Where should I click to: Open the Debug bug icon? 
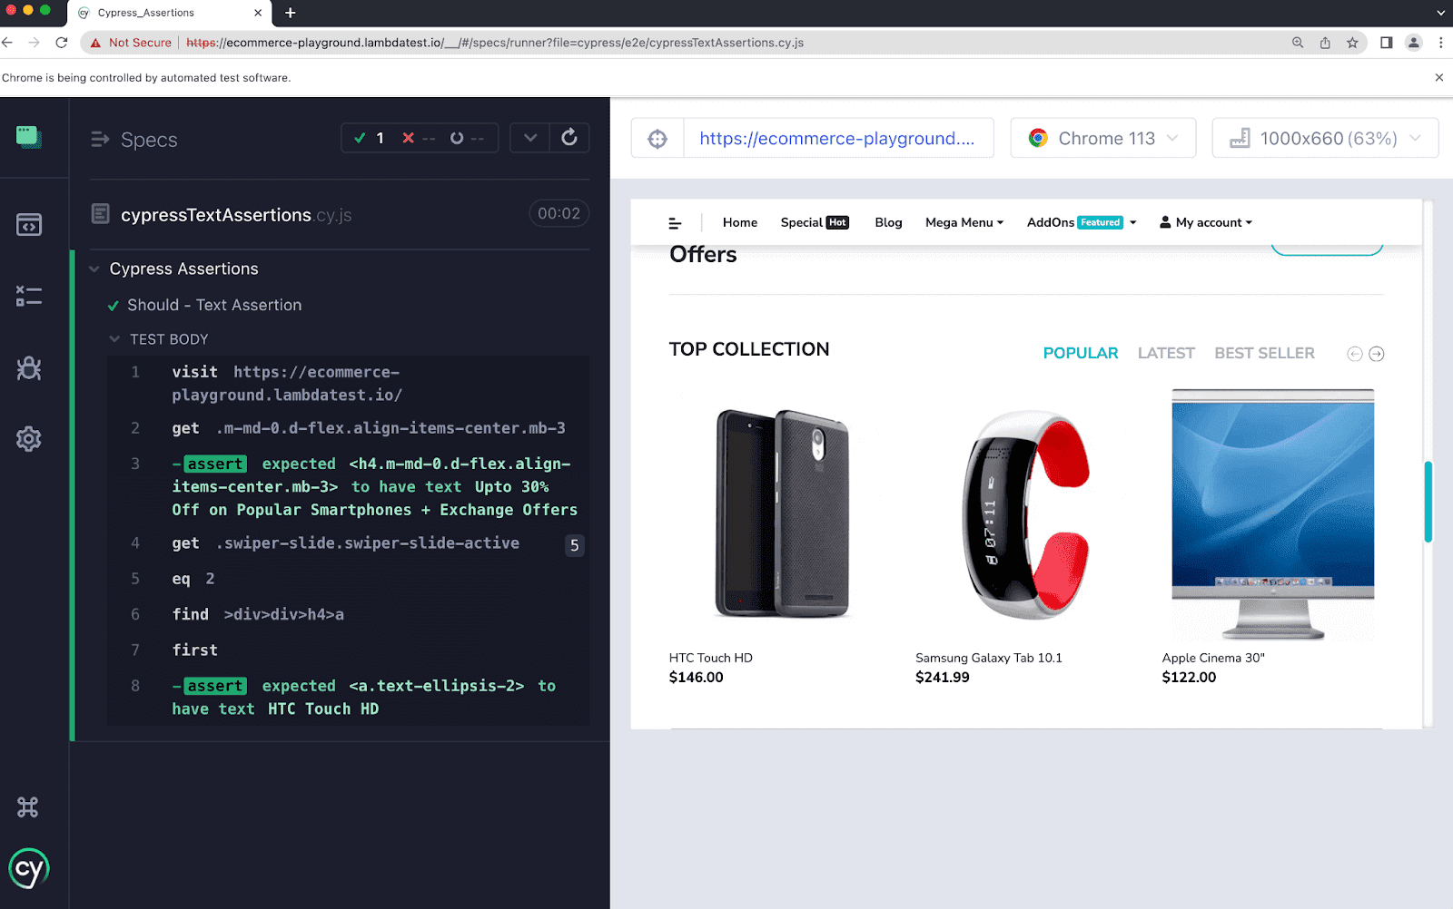click(28, 367)
